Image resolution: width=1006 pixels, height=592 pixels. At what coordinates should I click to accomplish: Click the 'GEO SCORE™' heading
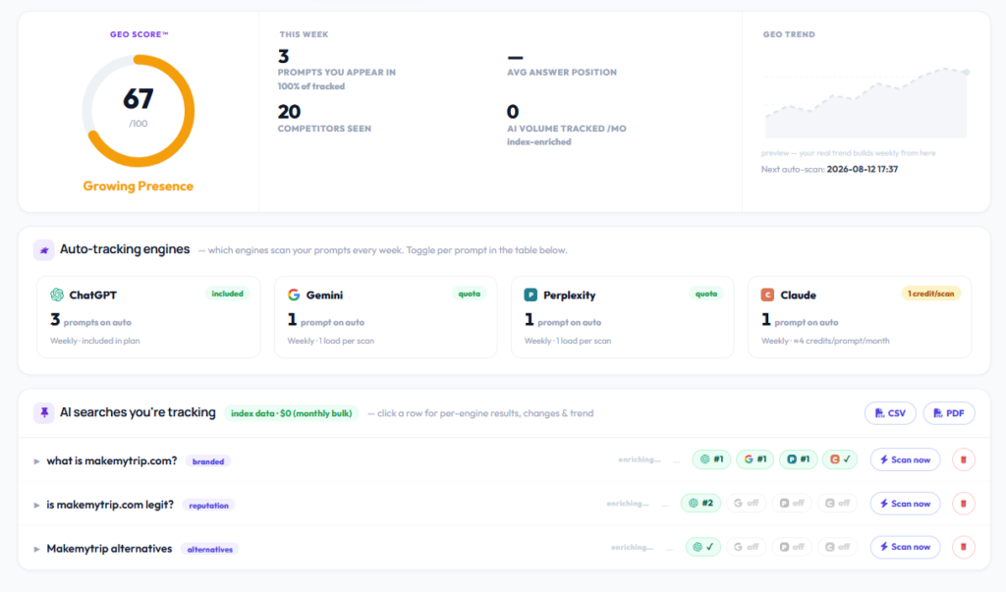[139, 34]
